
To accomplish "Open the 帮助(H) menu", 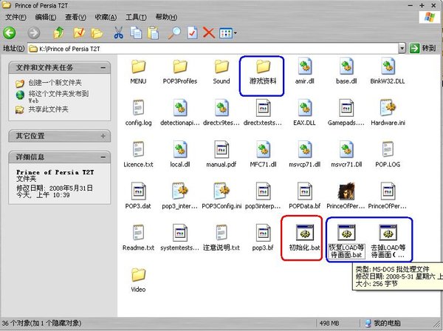I will [x=166, y=17].
